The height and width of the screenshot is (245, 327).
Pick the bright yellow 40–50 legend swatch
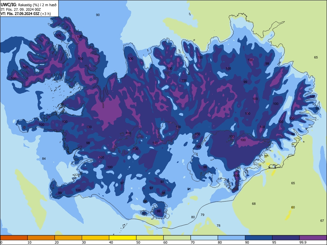tap(123, 238)
